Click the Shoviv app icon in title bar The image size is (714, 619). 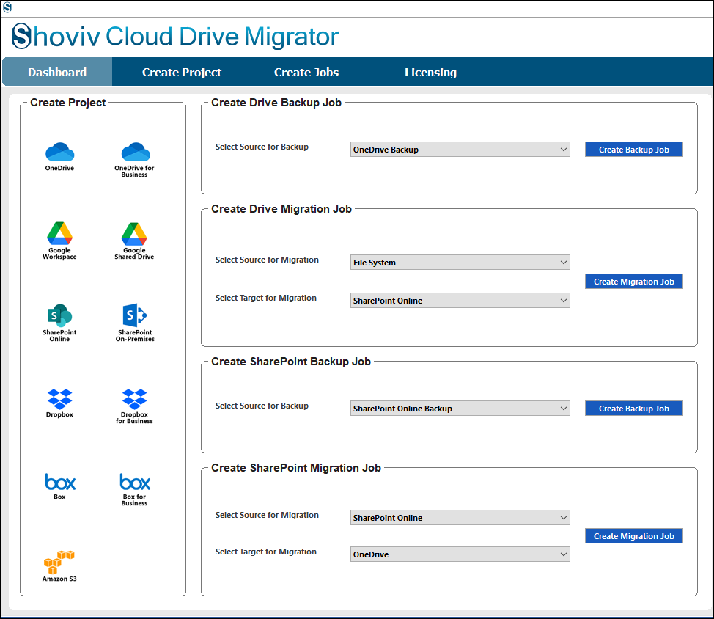coord(7,7)
